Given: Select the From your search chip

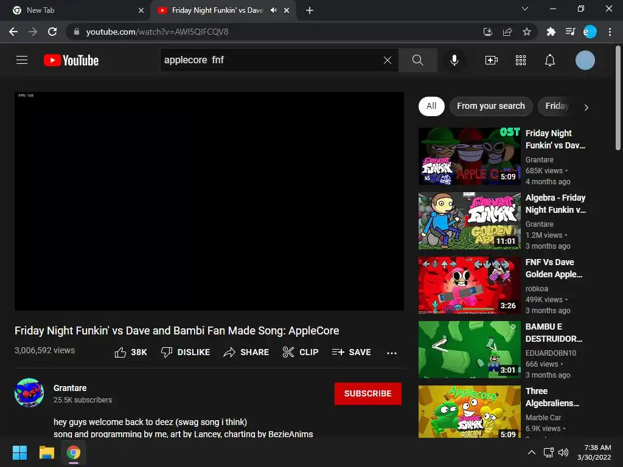Looking at the screenshot, I should coord(491,106).
